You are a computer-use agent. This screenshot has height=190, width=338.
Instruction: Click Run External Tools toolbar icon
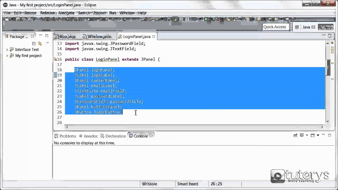[x=217, y=19]
